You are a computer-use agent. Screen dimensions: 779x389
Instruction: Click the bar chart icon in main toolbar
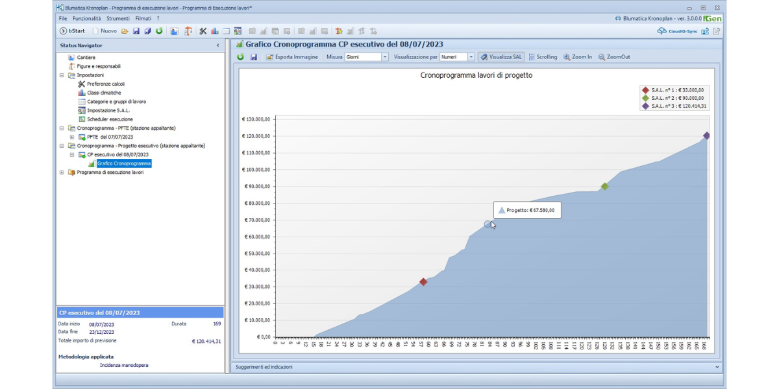(x=214, y=31)
